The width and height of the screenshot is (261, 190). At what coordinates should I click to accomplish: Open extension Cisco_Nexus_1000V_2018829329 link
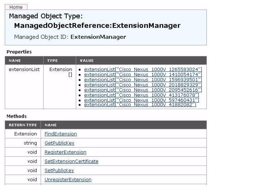click(143, 85)
